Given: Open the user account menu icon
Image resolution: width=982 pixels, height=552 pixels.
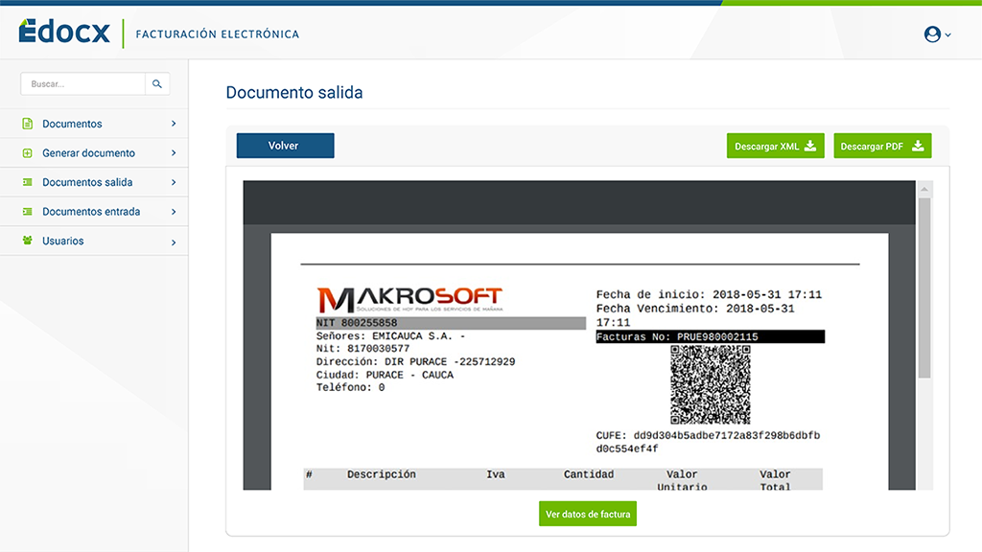Looking at the screenshot, I should pos(932,34).
